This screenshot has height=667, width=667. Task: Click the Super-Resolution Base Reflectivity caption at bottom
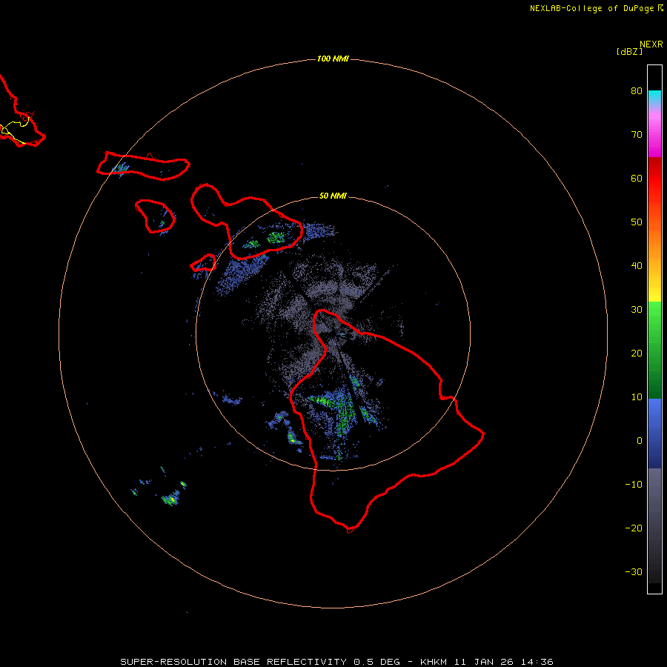click(x=336, y=662)
